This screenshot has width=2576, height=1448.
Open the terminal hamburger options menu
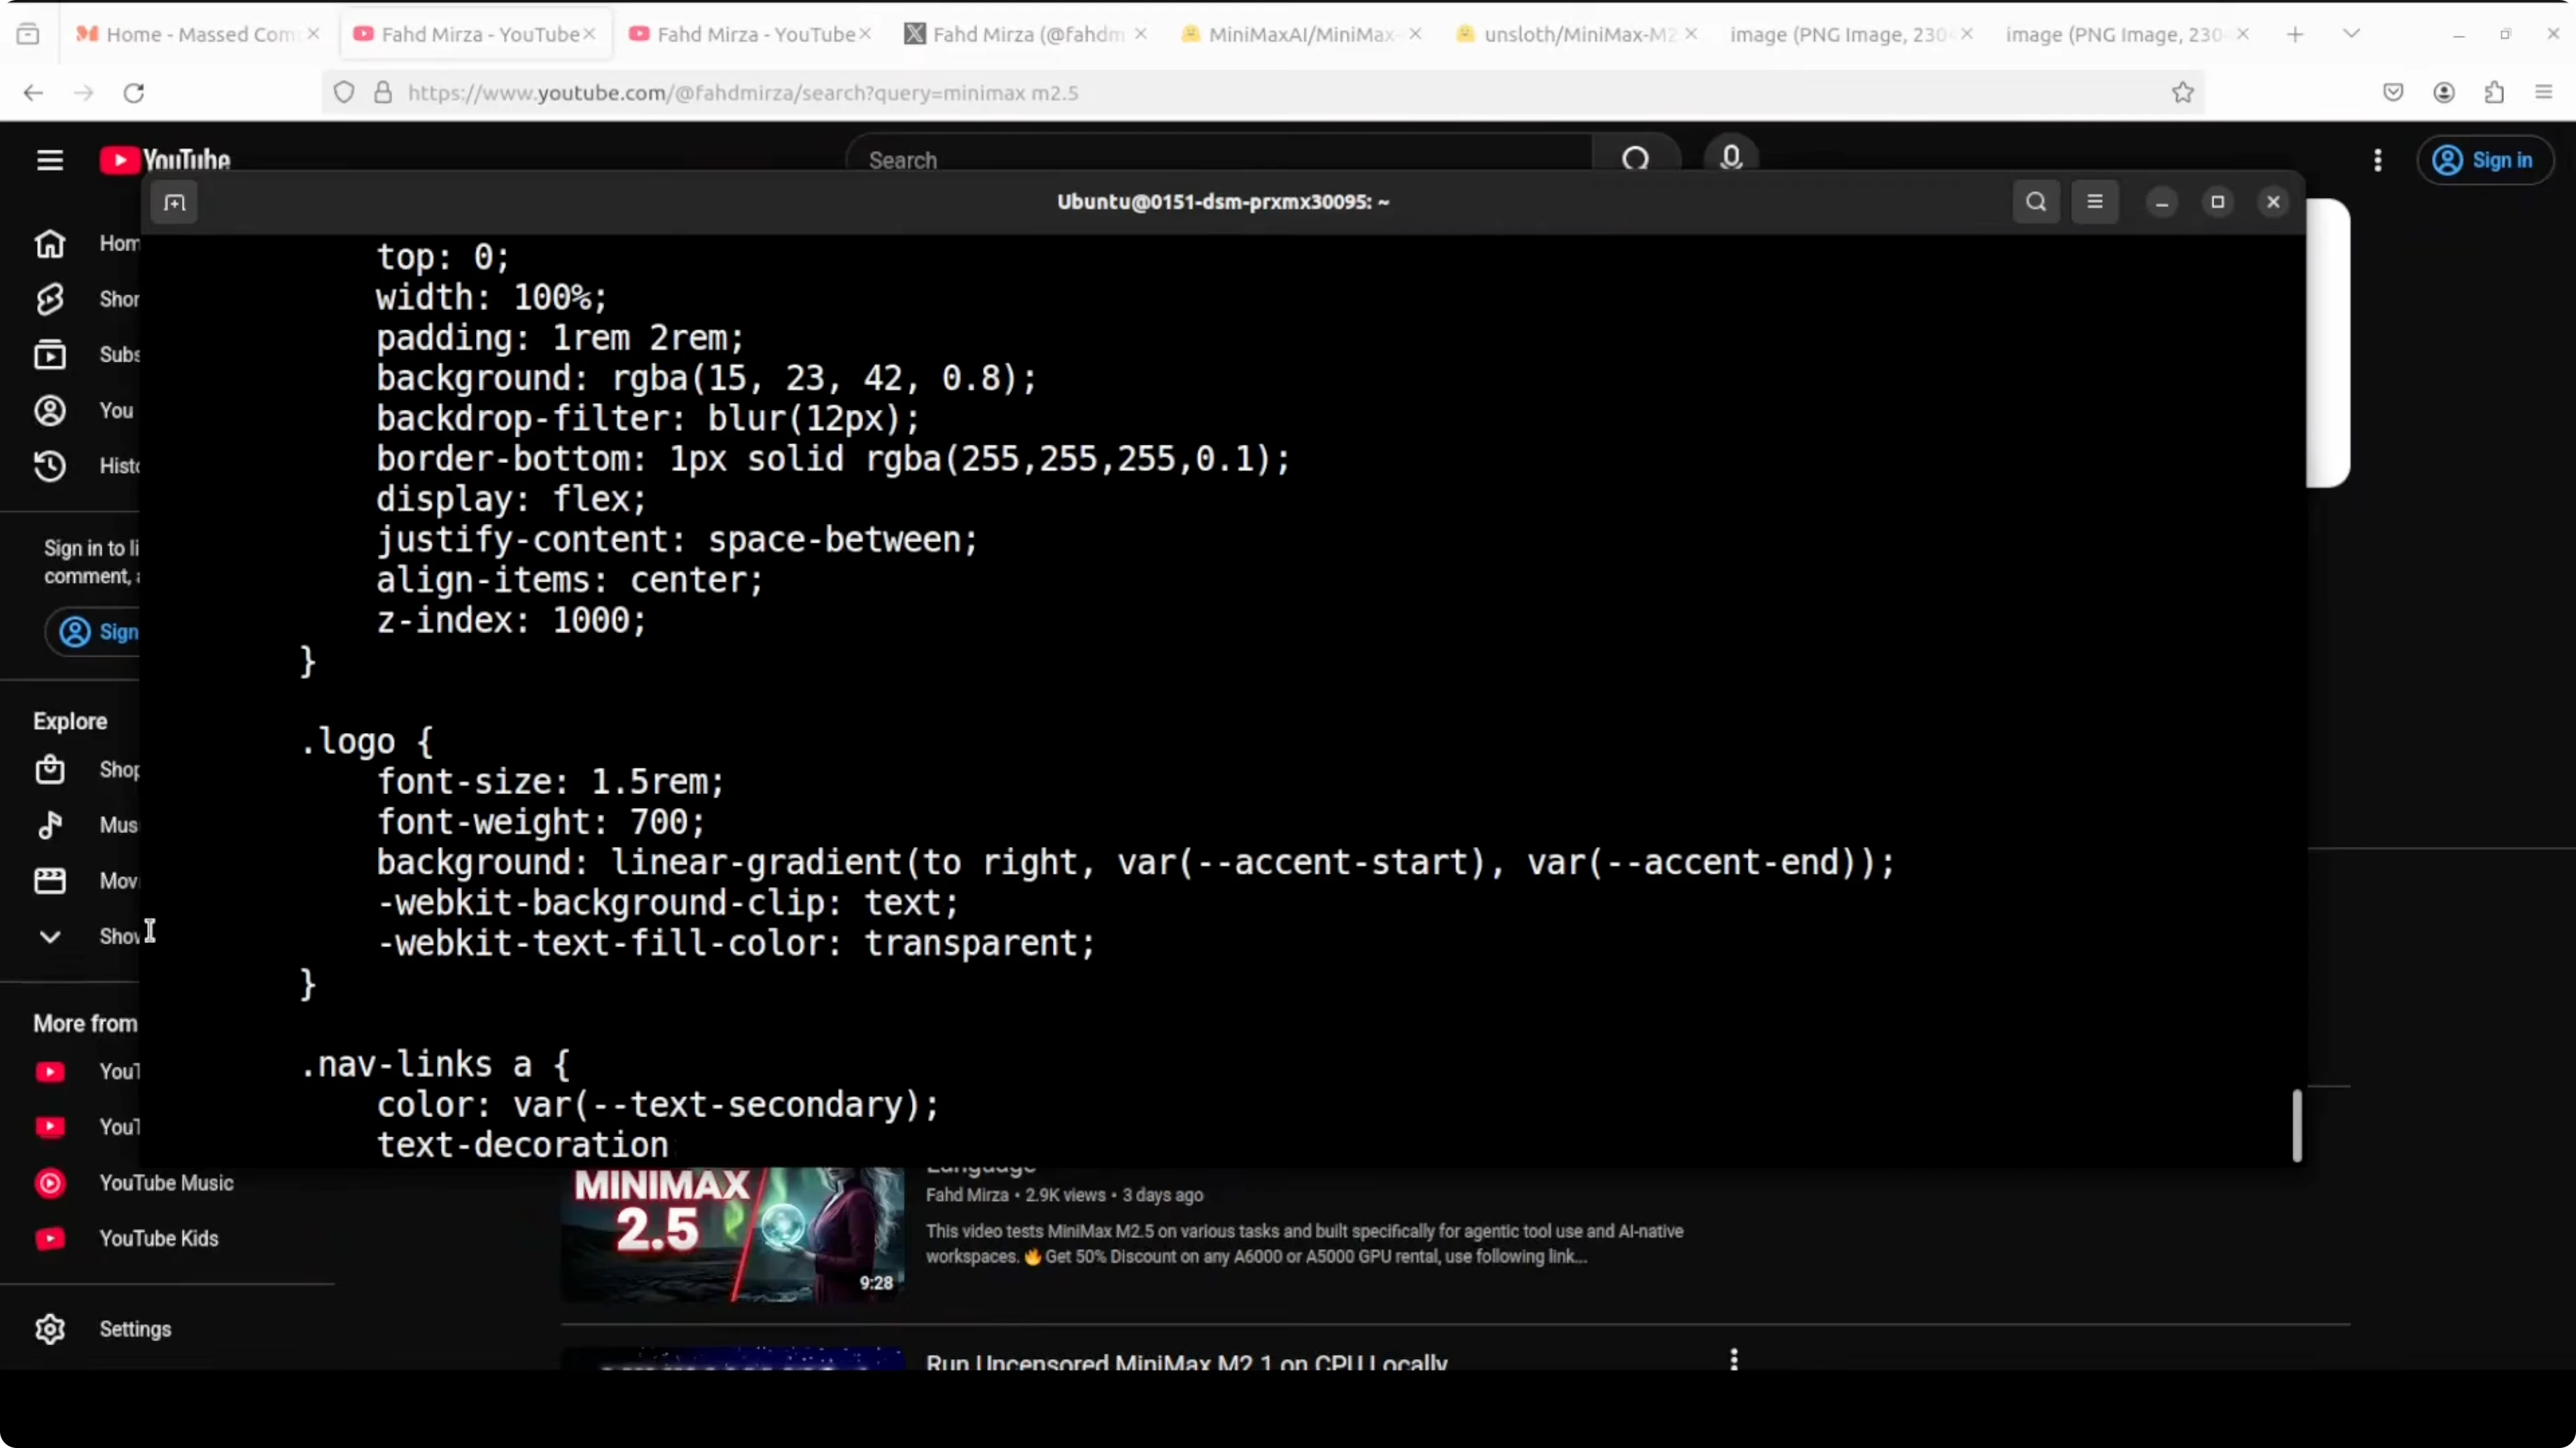click(x=2096, y=201)
